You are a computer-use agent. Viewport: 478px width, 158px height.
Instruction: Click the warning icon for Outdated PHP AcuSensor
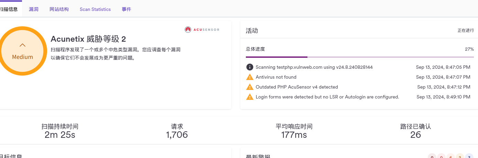point(250,87)
